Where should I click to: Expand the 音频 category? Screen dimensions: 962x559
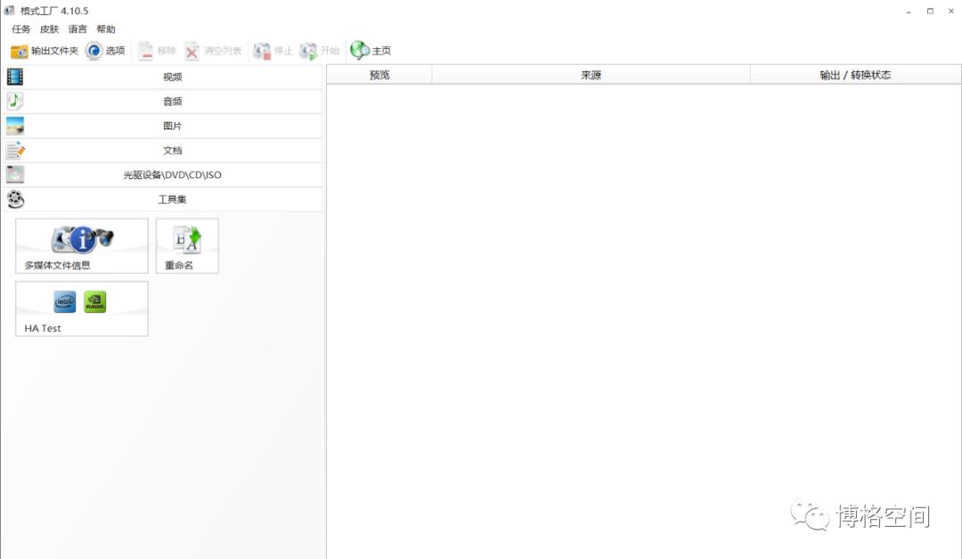pos(163,102)
